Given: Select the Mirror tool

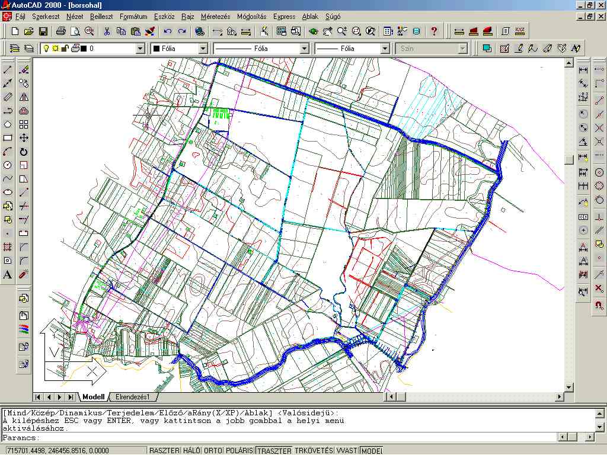Looking at the screenshot, I should pyautogui.click(x=24, y=97).
